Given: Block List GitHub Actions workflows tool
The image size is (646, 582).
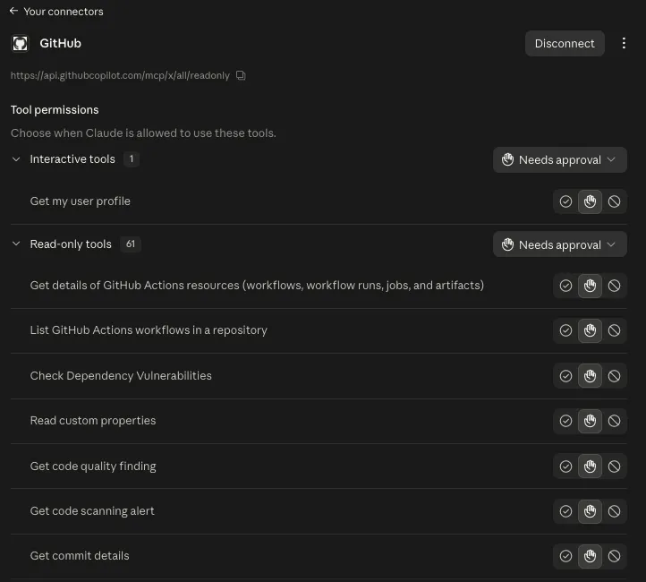Looking at the screenshot, I should (x=615, y=330).
